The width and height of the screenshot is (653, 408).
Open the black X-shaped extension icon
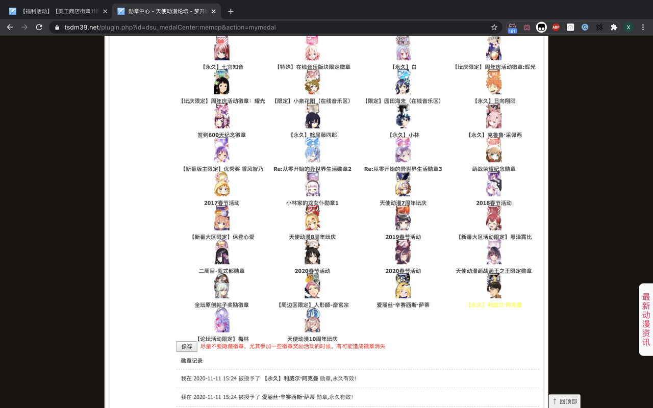[599, 28]
